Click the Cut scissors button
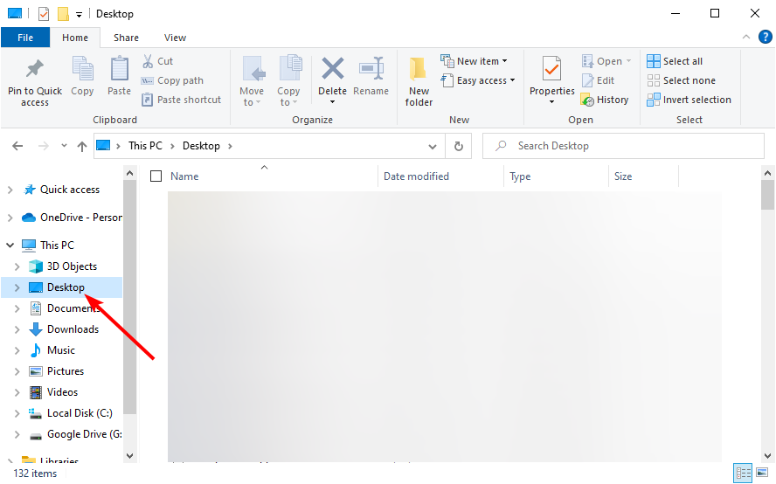The image size is (776, 484). coord(157,61)
